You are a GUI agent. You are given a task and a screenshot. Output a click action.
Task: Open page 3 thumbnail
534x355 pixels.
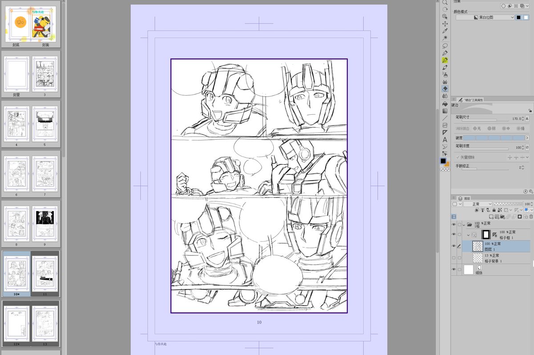(x=45, y=75)
